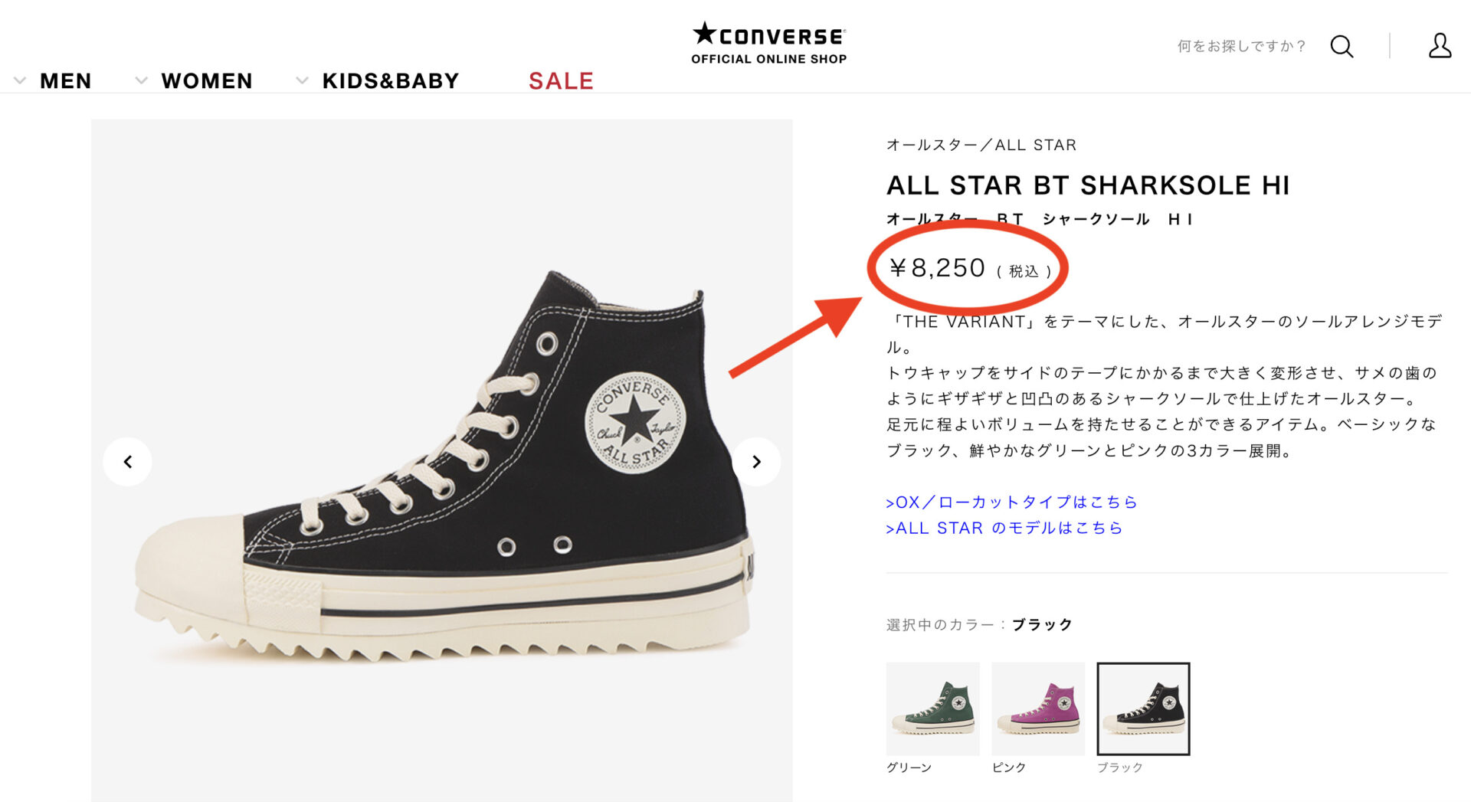Open the SALE menu item
Screen dimensions: 1471x802
tap(561, 80)
